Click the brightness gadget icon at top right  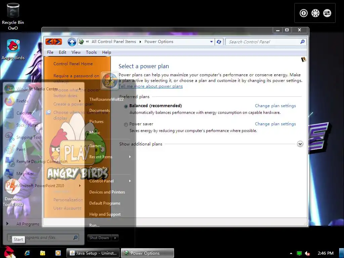tap(315, 13)
